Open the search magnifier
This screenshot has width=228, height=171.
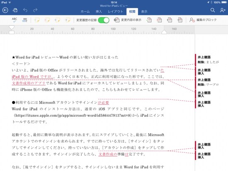coord(213,10)
